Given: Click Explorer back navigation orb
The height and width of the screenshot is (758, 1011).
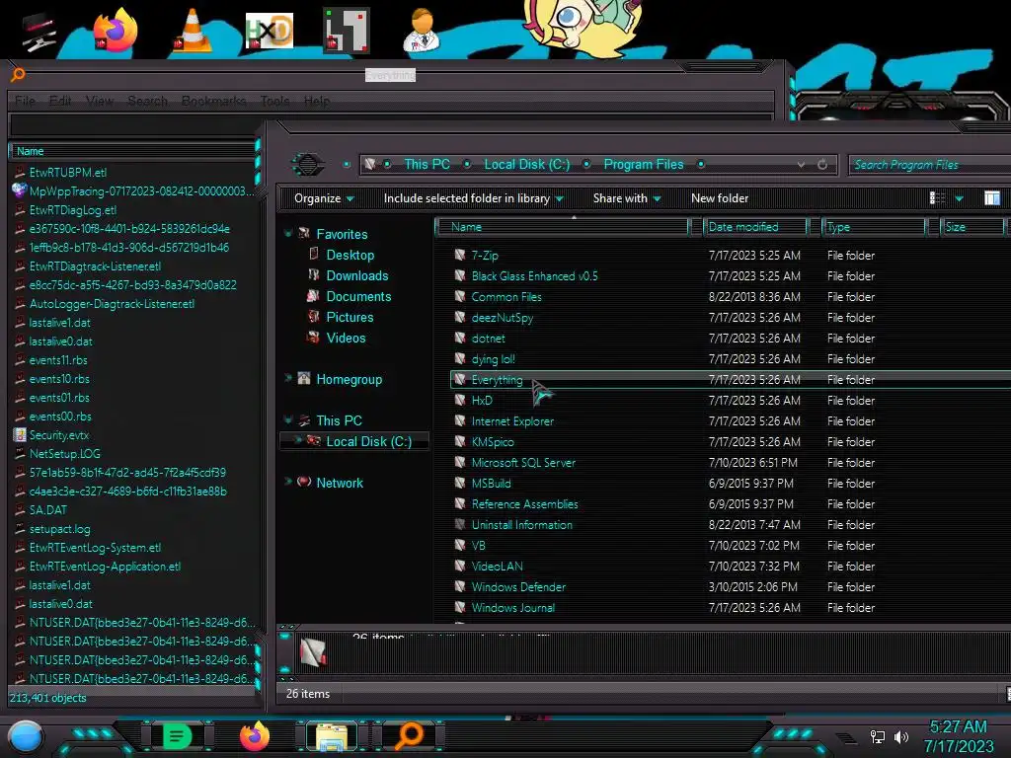Looking at the screenshot, I should tap(308, 165).
